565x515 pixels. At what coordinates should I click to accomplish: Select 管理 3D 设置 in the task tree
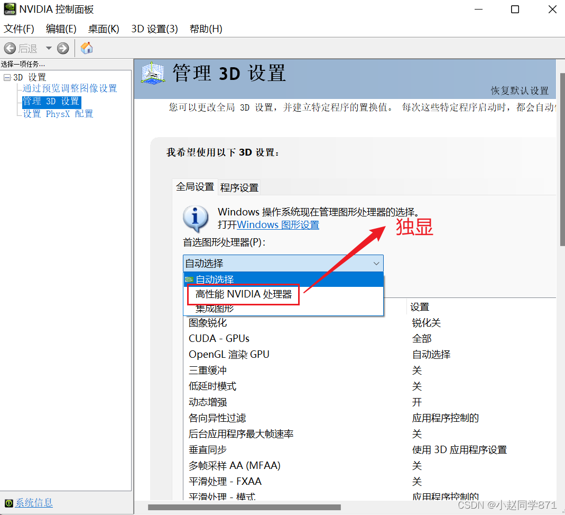(x=51, y=102)
